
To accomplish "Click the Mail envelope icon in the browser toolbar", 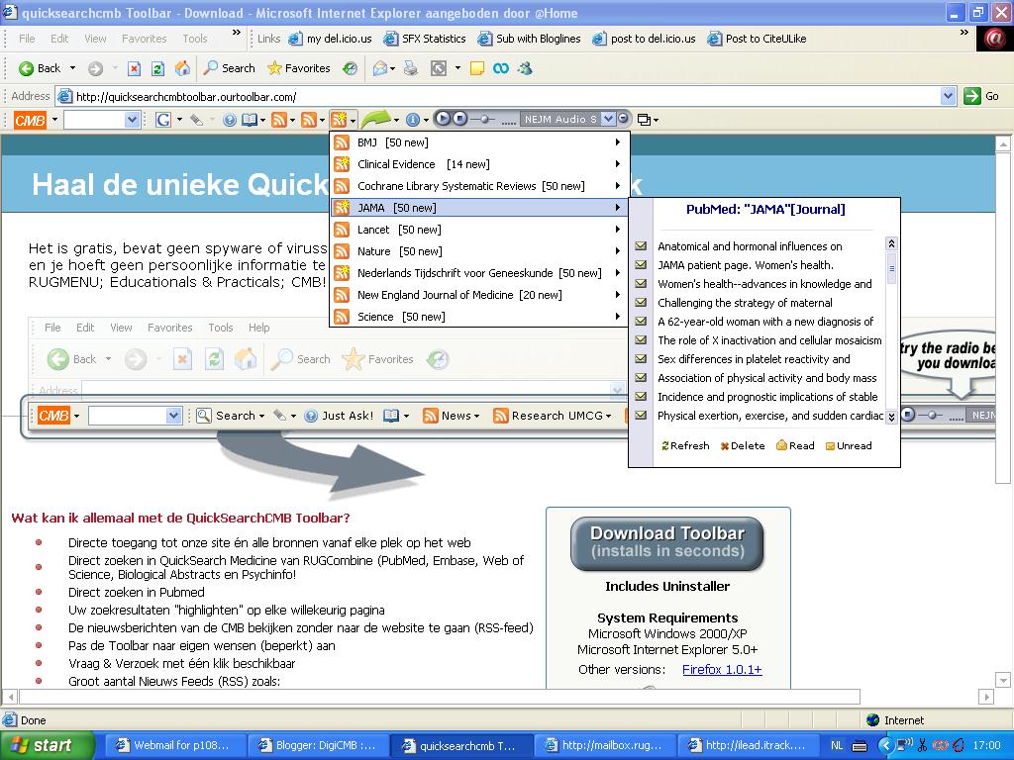I will pos(380,68).
